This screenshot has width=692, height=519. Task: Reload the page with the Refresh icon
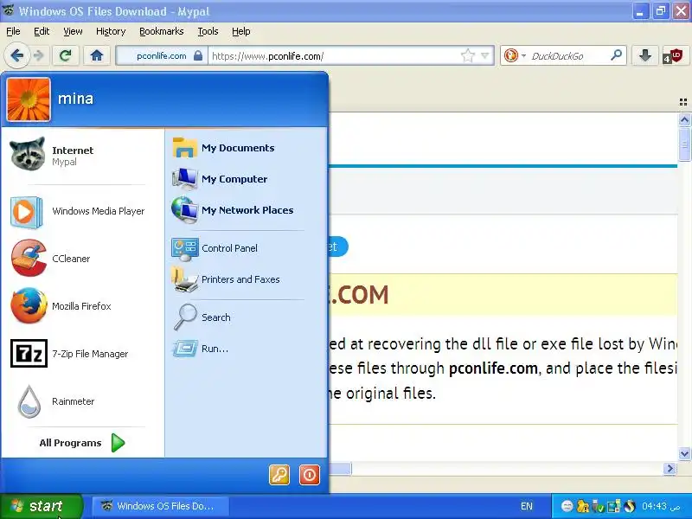point(66,55)
